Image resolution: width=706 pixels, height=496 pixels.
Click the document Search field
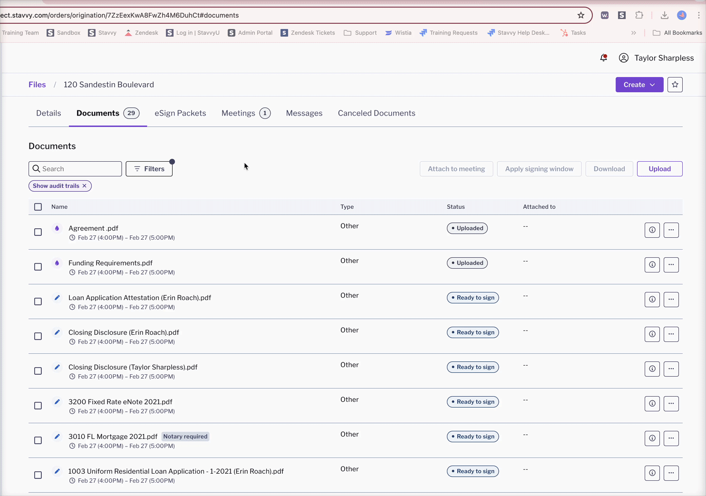tap(75, 169)
